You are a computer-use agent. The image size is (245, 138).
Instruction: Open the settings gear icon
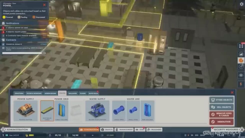[241, 4]
